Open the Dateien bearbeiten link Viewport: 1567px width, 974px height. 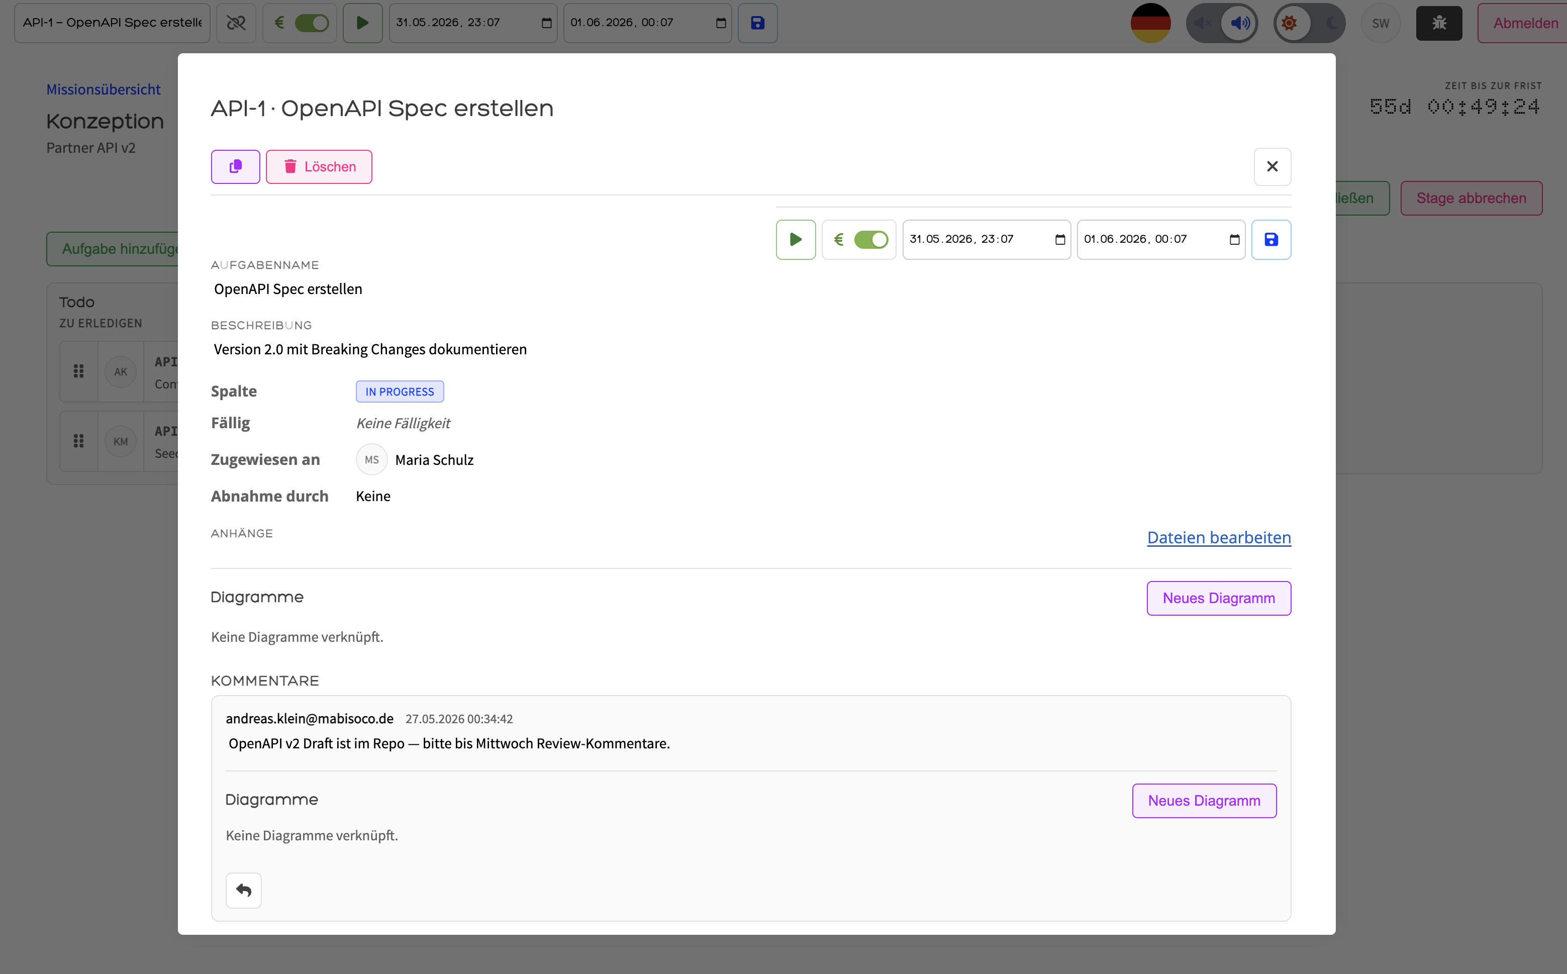[1219, 538]
